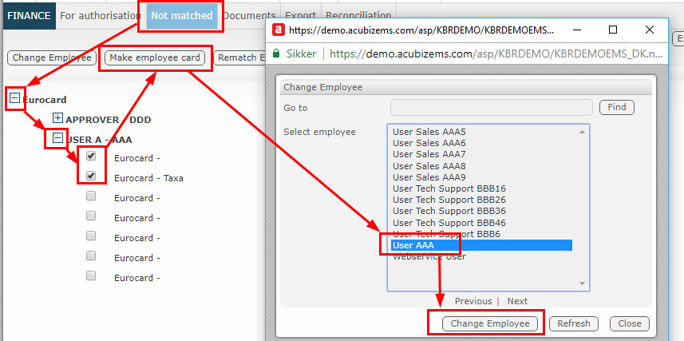Click Make employee card button
The image size is (684, 341).
pos(155,57)
